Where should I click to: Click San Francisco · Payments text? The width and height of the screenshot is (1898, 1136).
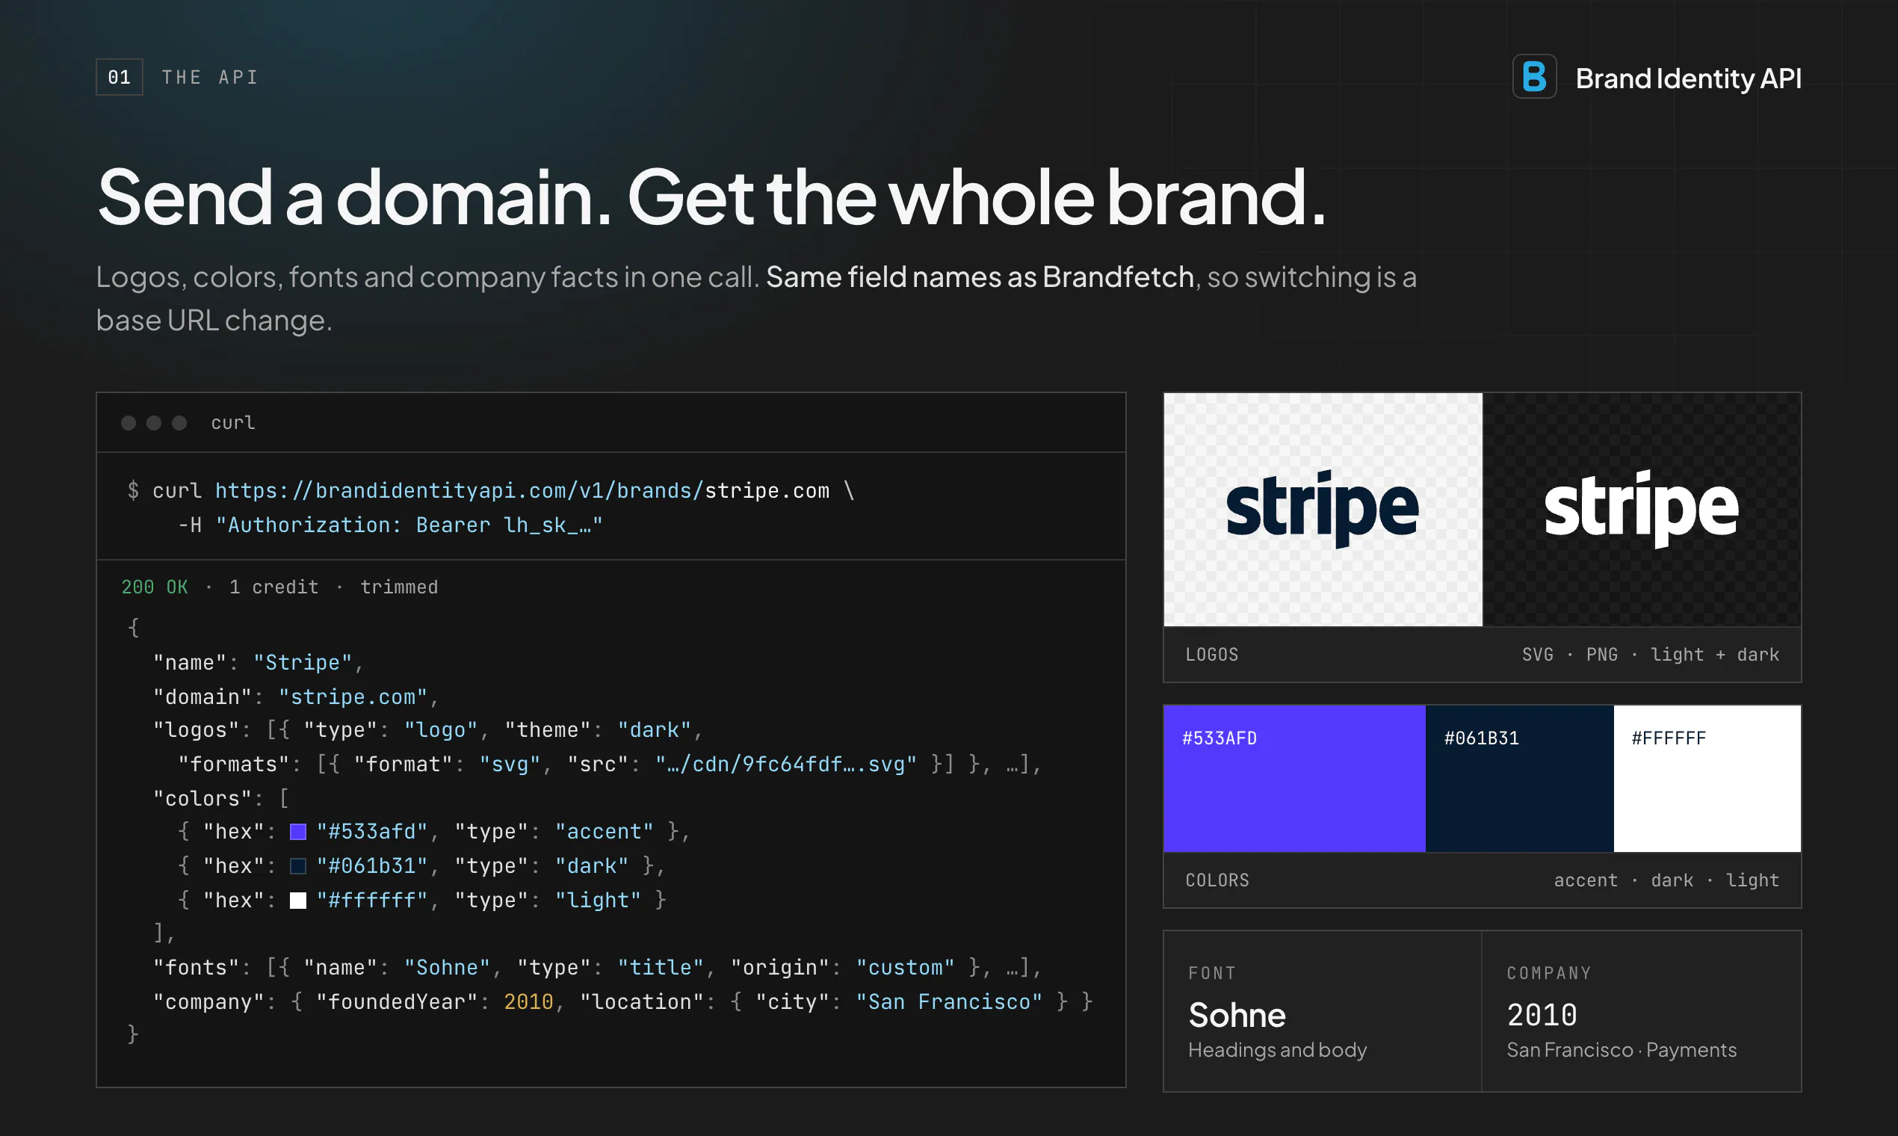1621,1050
